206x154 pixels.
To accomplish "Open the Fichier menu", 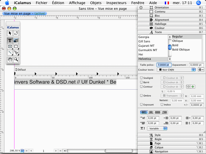I will pyautogui.click(x=41, y=3).
